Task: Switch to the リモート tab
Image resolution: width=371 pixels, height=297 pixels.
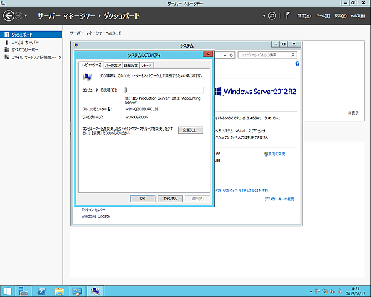Action: 147,65
